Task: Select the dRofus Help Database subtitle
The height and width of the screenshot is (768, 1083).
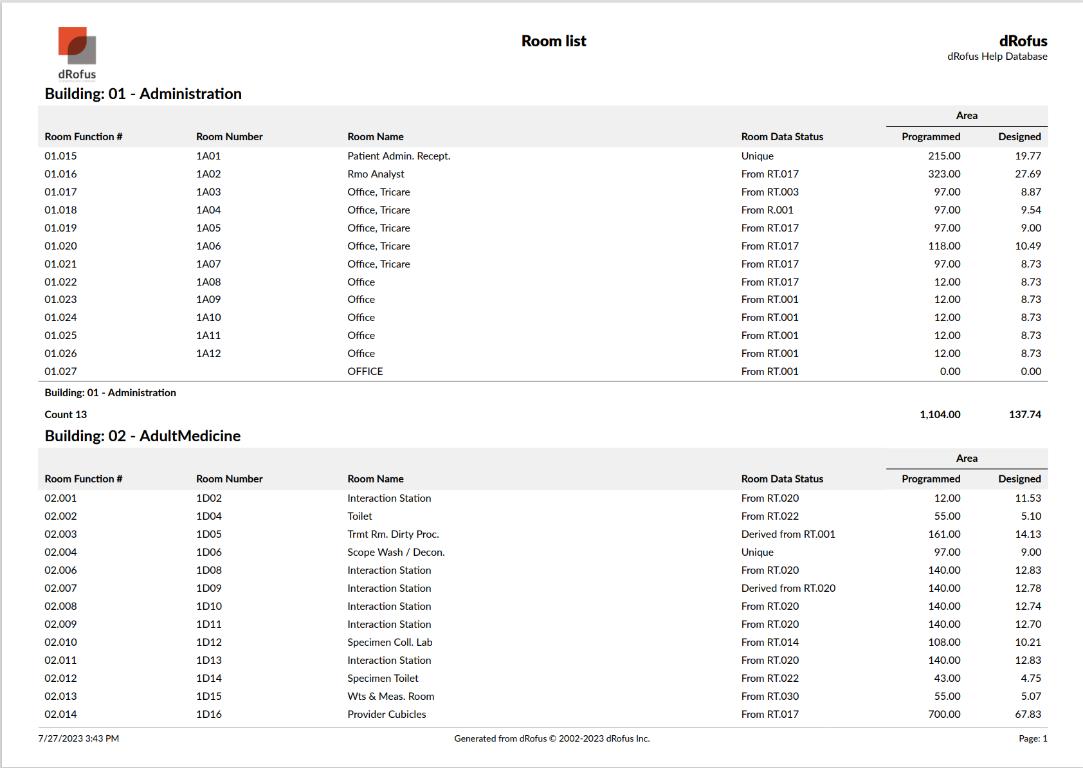Action: tap(996, 57)
